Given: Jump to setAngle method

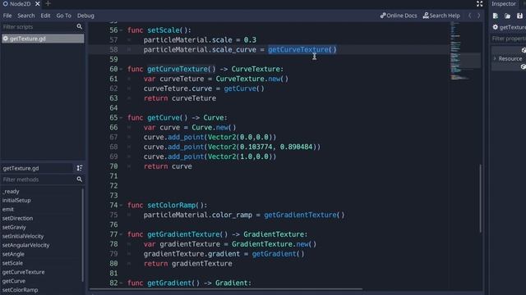Looking at the screenshot, I should pyautogui.click(x=13, y=254).
